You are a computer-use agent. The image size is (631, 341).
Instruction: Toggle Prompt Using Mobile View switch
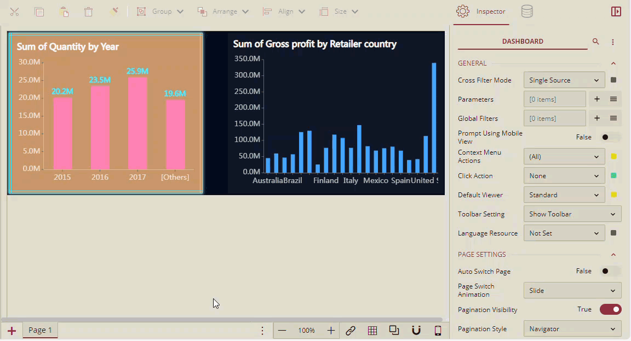click(x=610, y=137)
